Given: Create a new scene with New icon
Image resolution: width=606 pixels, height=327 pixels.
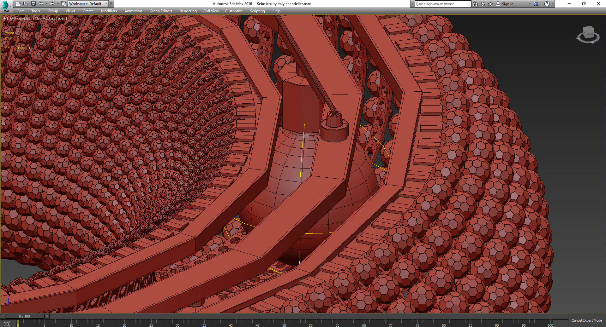Looking at the screenshot, I should pyautogui.click(x=18, y=4).
